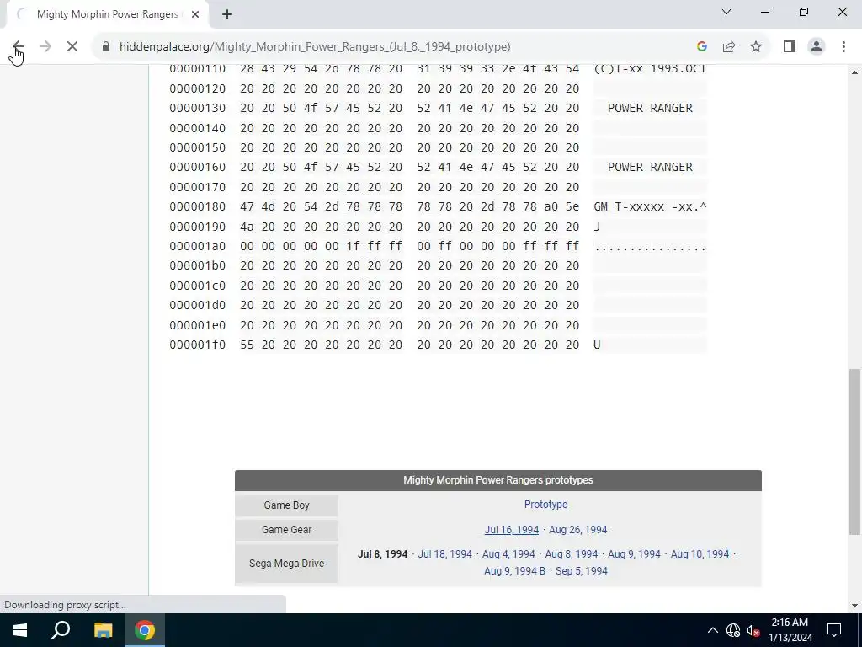This screenshot has height=647, width=862.
Task: Click hex offset 00000130
Action: click(x=197, y=108)
